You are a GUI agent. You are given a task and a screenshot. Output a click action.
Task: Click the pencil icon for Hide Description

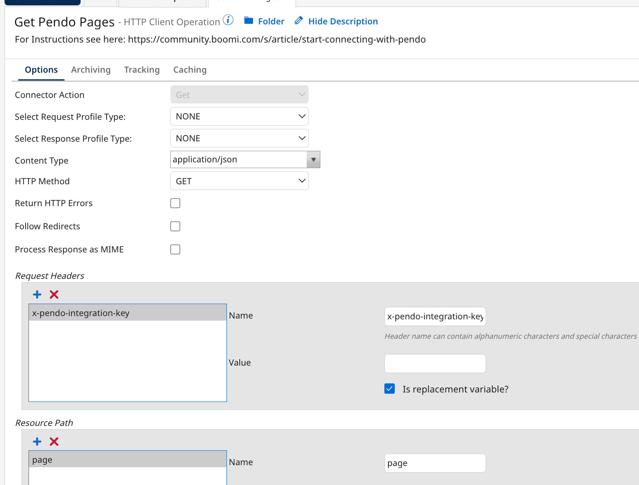(298, 21)
